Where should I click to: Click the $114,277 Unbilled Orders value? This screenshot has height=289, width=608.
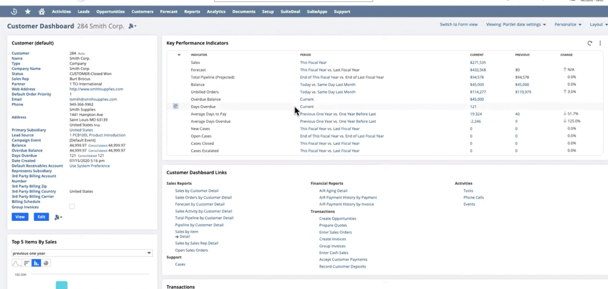pyautogui.click(x=478, y=92)
